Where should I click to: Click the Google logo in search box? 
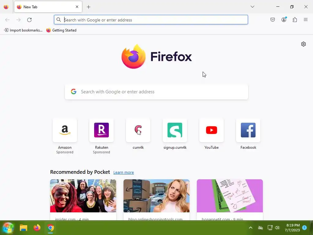(74, 91)
